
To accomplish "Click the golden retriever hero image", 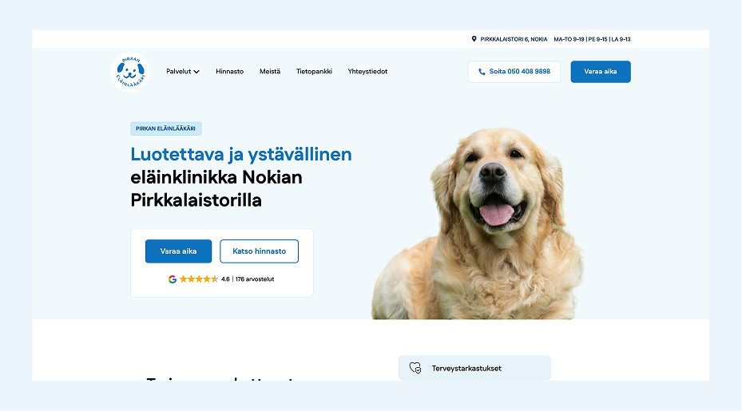I will click(x=478, y=223).
